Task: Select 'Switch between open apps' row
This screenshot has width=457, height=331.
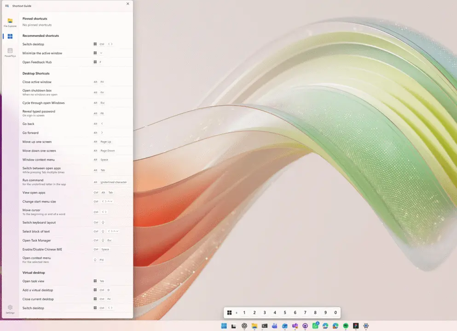Action: pos(76,170)
